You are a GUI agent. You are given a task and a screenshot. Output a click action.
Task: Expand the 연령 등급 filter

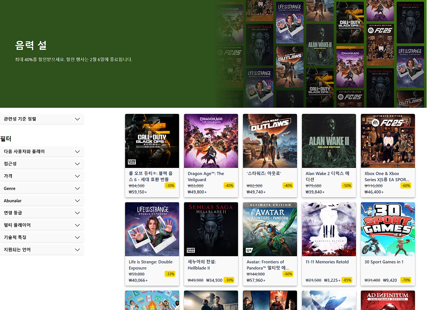pyautogui.click(x=42, y=213)
